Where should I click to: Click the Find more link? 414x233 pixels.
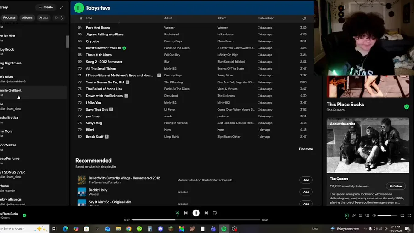click(x=306, y=149)
